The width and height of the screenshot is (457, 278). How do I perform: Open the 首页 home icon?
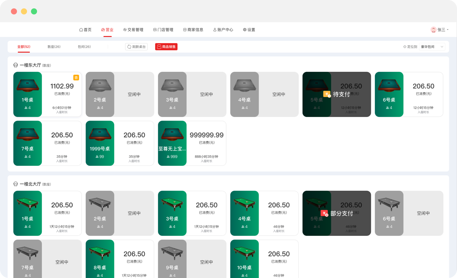[x=81, y=29]
